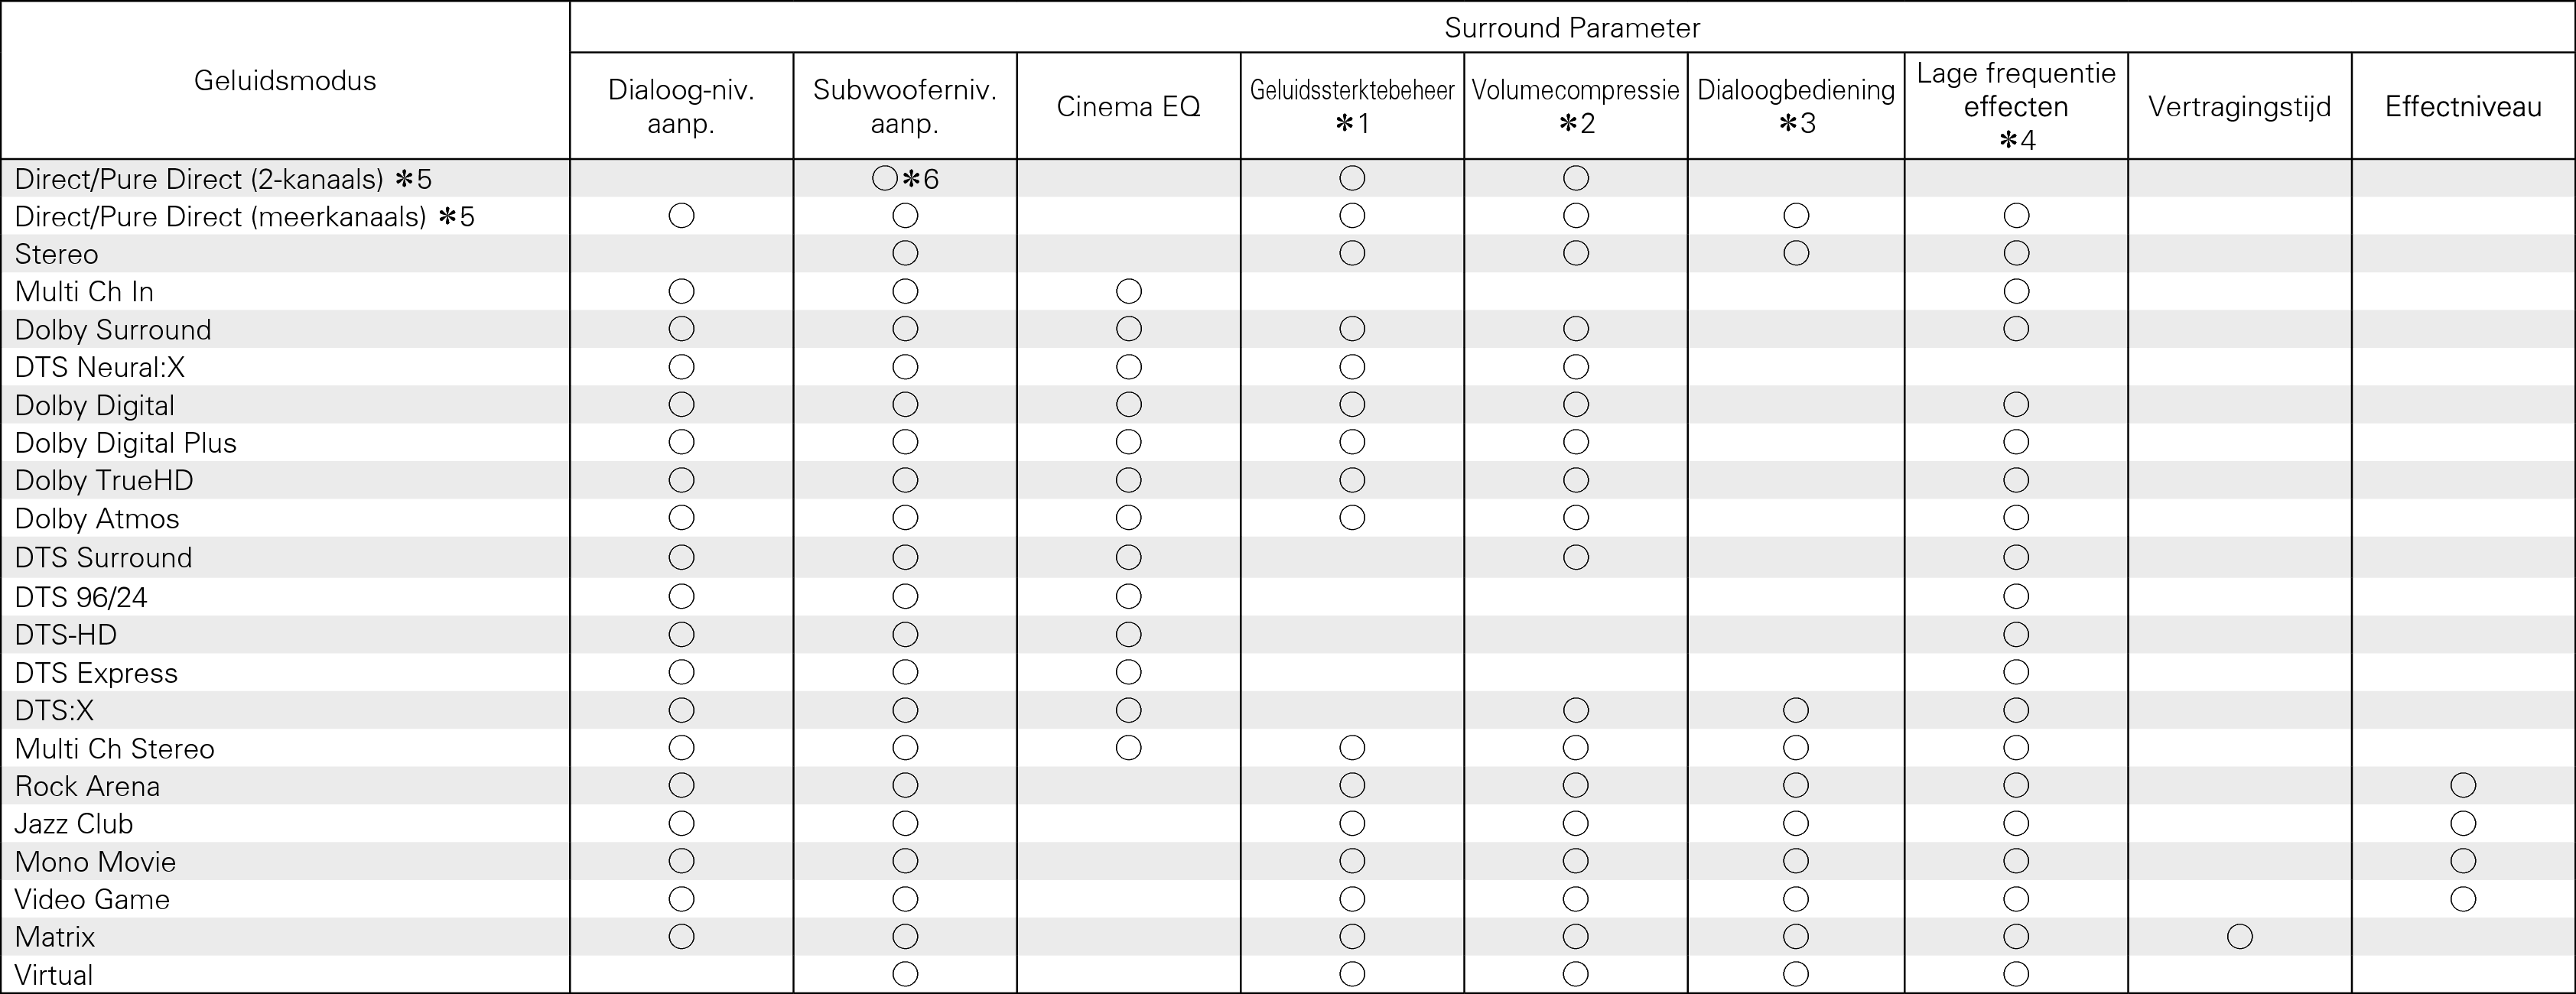
Task: Click the Surround Parameter heading
Action: (1571, 28)
